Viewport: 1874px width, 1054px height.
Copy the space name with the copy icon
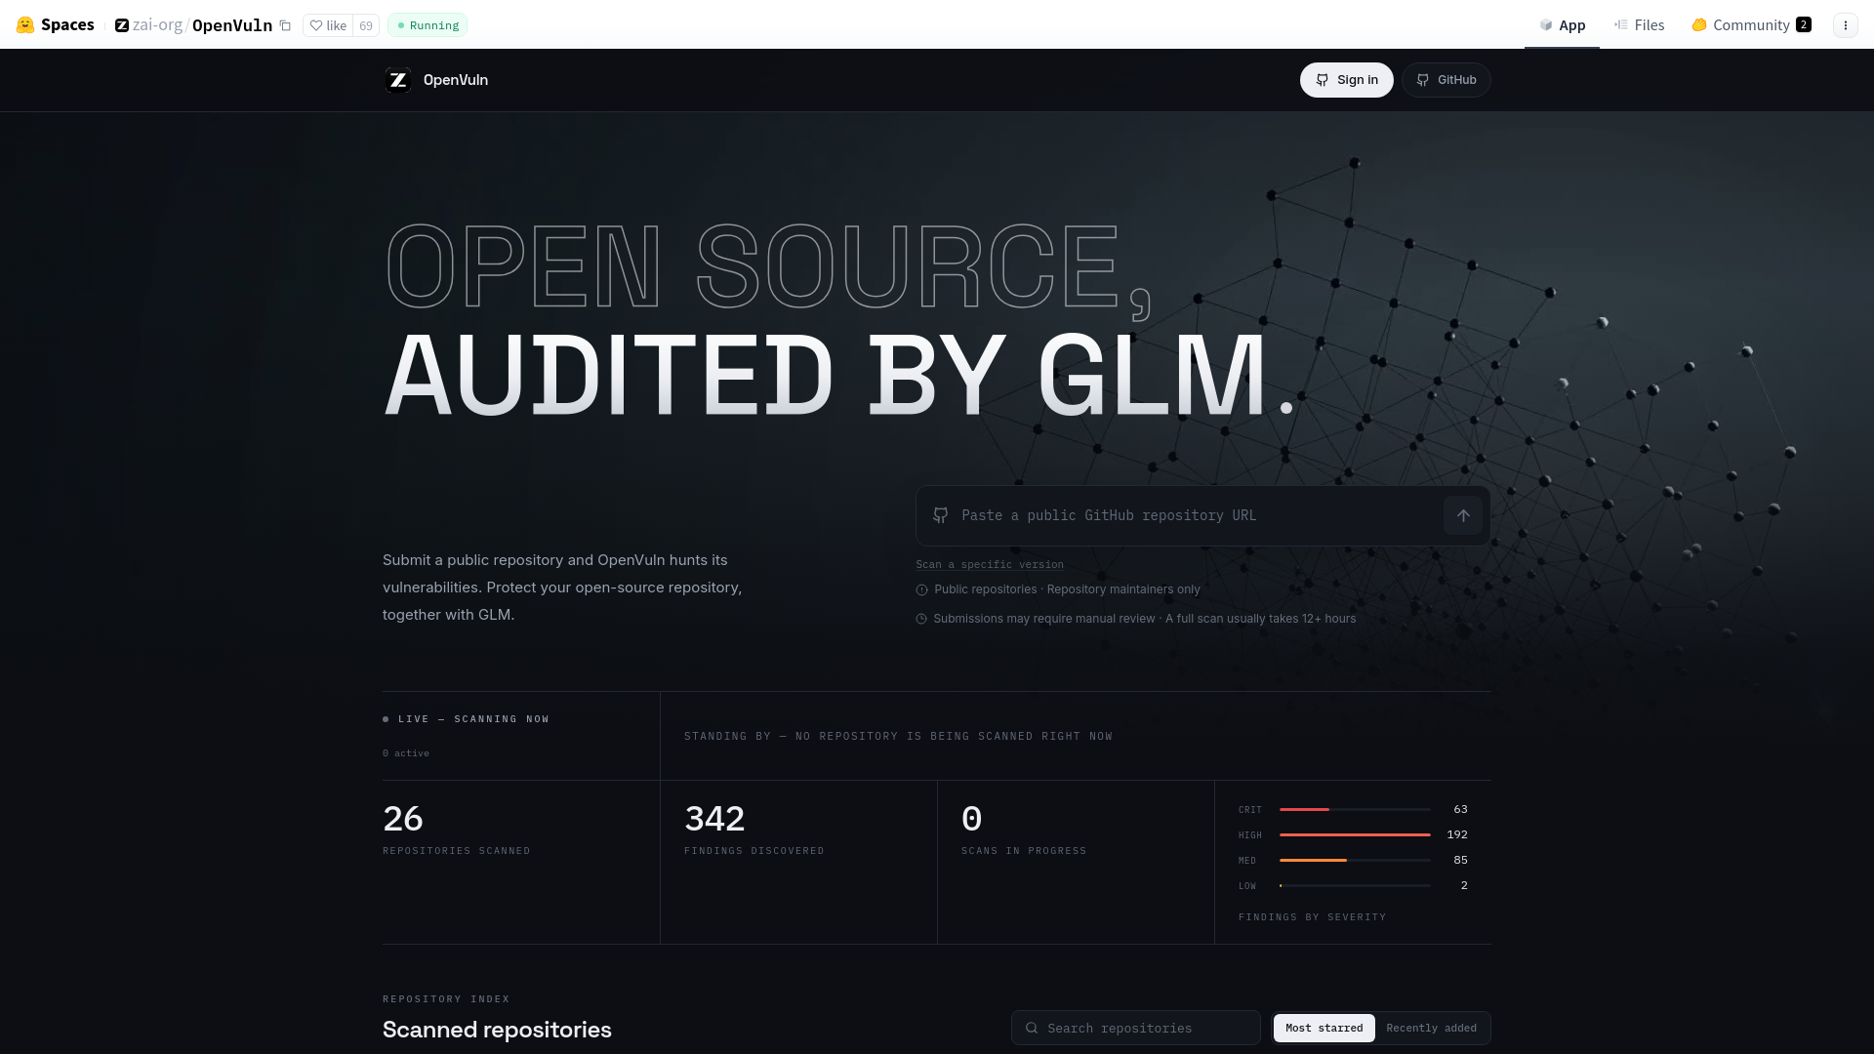pos(285,25)
